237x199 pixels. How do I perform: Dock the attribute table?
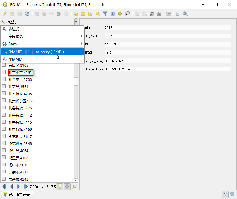click(178, 14)
